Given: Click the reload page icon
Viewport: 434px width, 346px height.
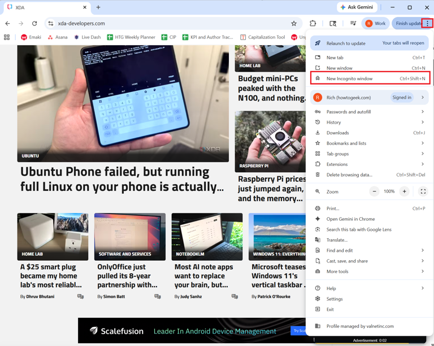Looking at the screenshot, I should pos(34,24).
